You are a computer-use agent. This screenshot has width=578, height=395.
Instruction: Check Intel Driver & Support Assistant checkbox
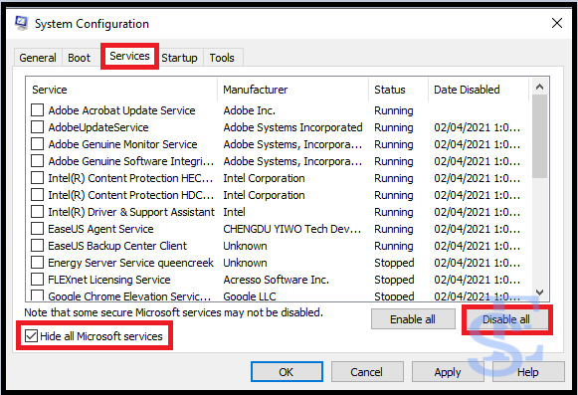37,212
